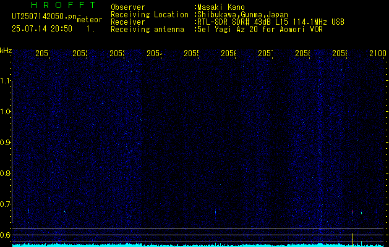Select the filename UT2507142050.pn
This screenshot has width=389, height=247.
point(44,17)
